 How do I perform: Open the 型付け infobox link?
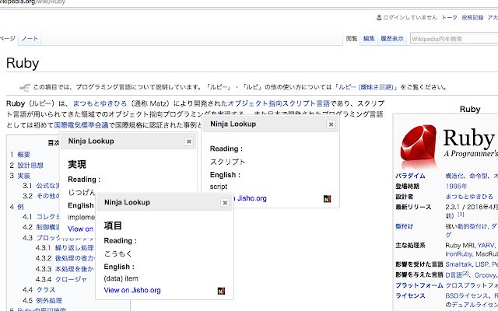[x=405, y=226]
